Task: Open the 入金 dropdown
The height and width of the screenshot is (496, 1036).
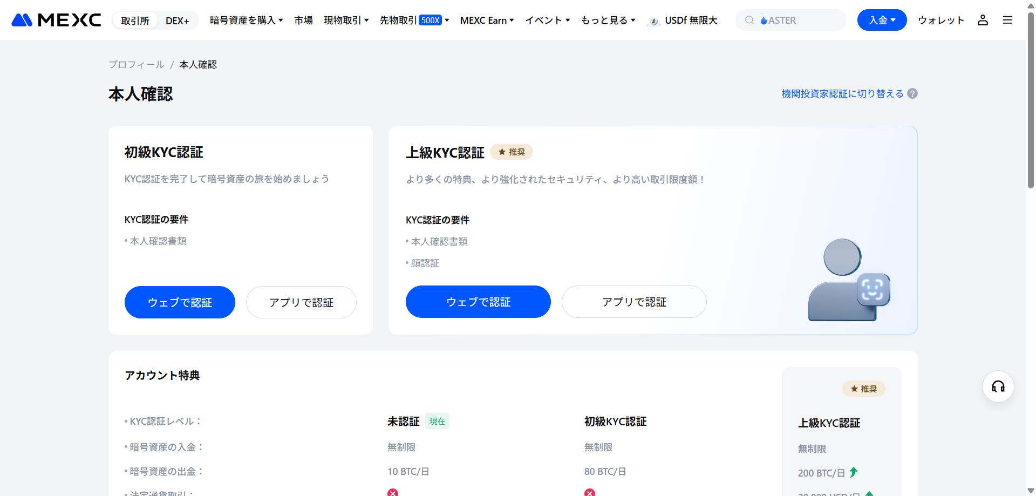Action: (882, 19)
